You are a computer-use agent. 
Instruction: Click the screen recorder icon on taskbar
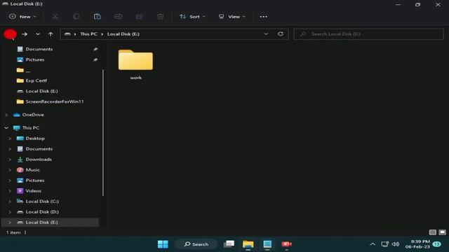[x=287, y=244]
